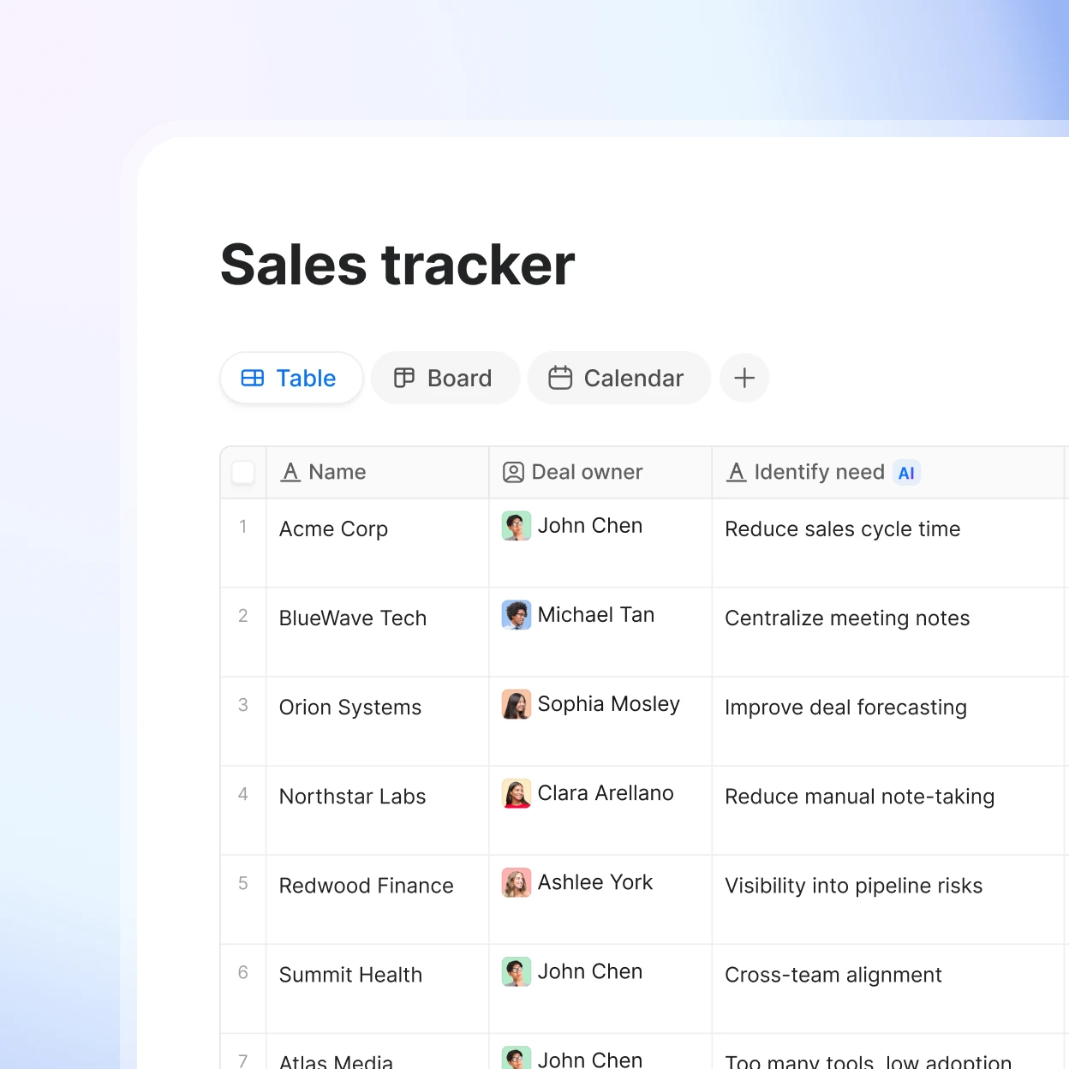Click John Chen's name in Acme Corp row
This screenshot has height=1069, width=1069.
pos(590,526)
